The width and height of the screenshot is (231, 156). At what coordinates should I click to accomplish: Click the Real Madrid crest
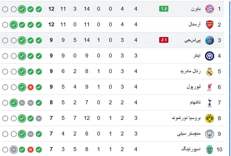click(x=210, y=72)
